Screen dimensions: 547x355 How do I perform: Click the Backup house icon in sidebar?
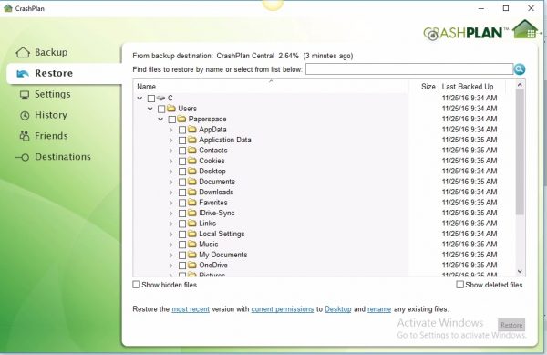click(x=23, y=52)
